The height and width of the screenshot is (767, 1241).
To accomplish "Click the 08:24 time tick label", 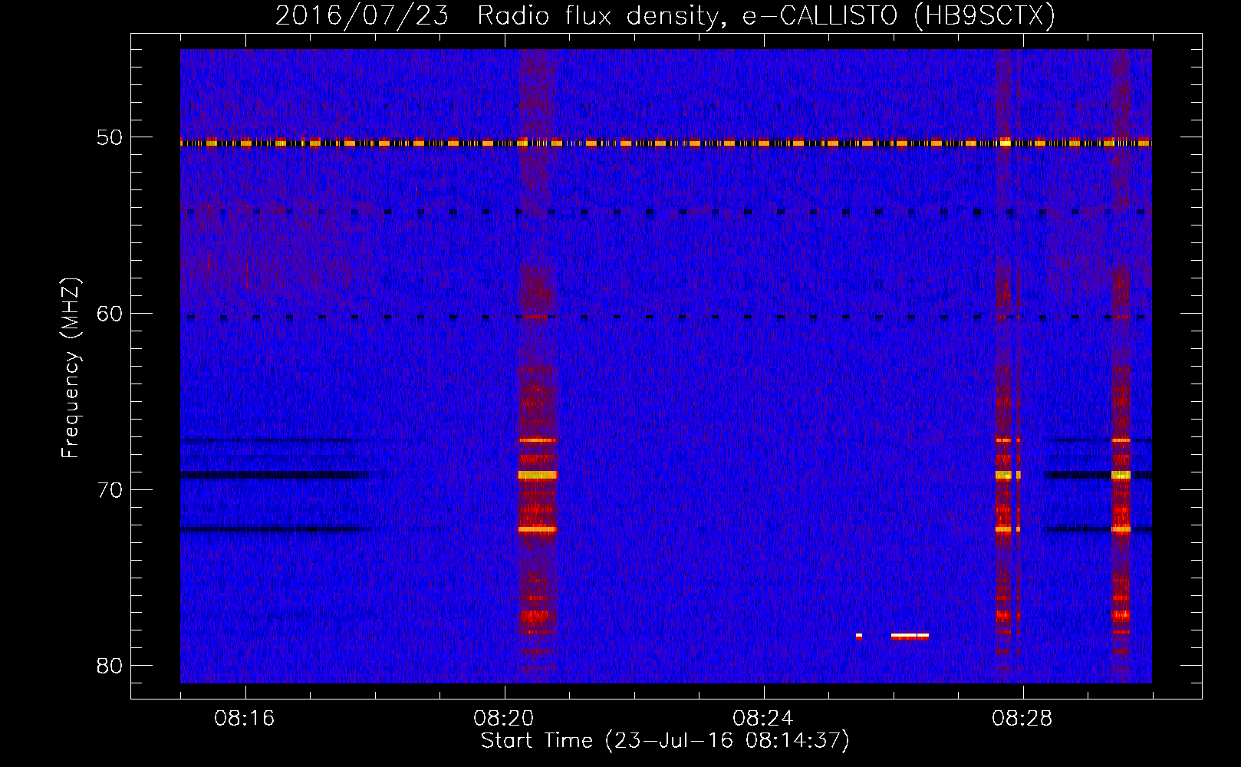I will point(763,719).
